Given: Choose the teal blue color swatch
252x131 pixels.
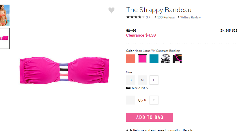Looking at the screenshot, I should click(x=154, y=59).
